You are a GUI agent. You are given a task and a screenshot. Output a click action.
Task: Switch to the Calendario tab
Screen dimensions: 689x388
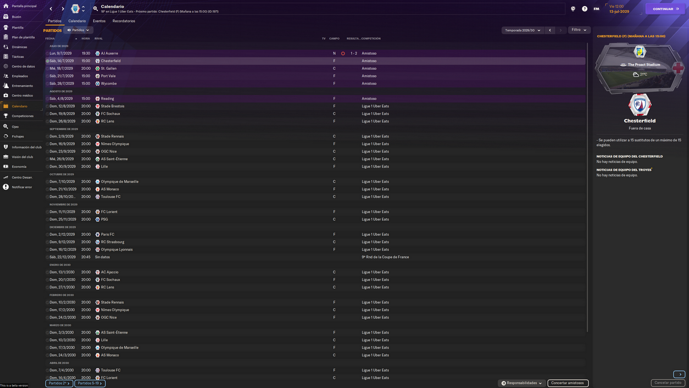tap(77, 21)
